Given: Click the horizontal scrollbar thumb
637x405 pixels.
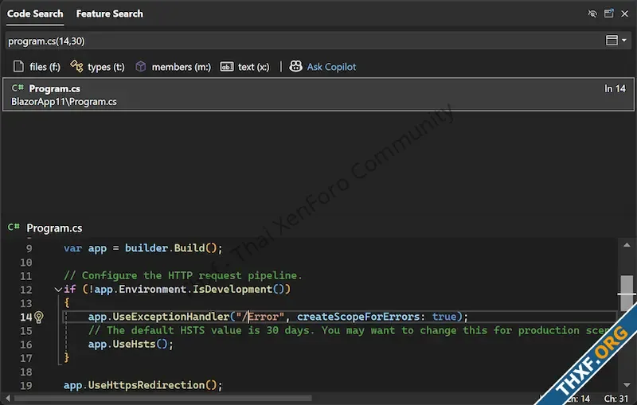Looking at the screenshot, I should (x=163, y=398).
